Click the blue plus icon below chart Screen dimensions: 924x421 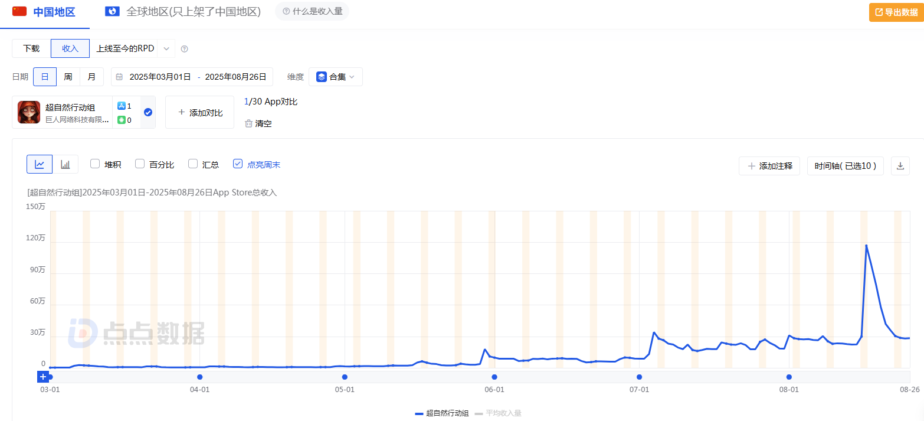[42, 377]
